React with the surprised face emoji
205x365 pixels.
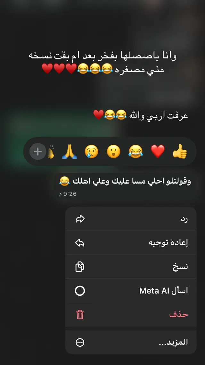pos(113,151)
